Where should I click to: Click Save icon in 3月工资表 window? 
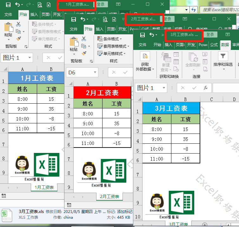[x=143, y=35]
